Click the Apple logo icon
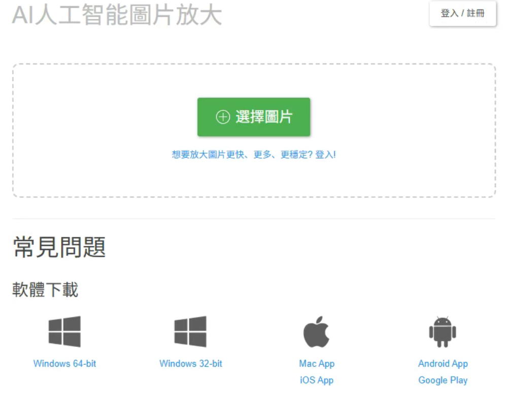 [x=316, y=332]
